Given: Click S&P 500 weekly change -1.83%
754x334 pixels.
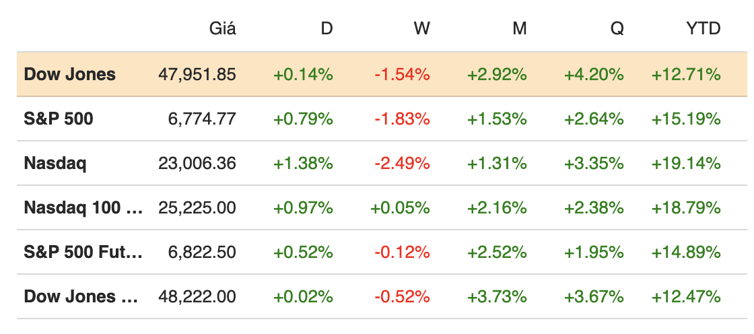Looking at the screenshot, I should pos(402,119).
